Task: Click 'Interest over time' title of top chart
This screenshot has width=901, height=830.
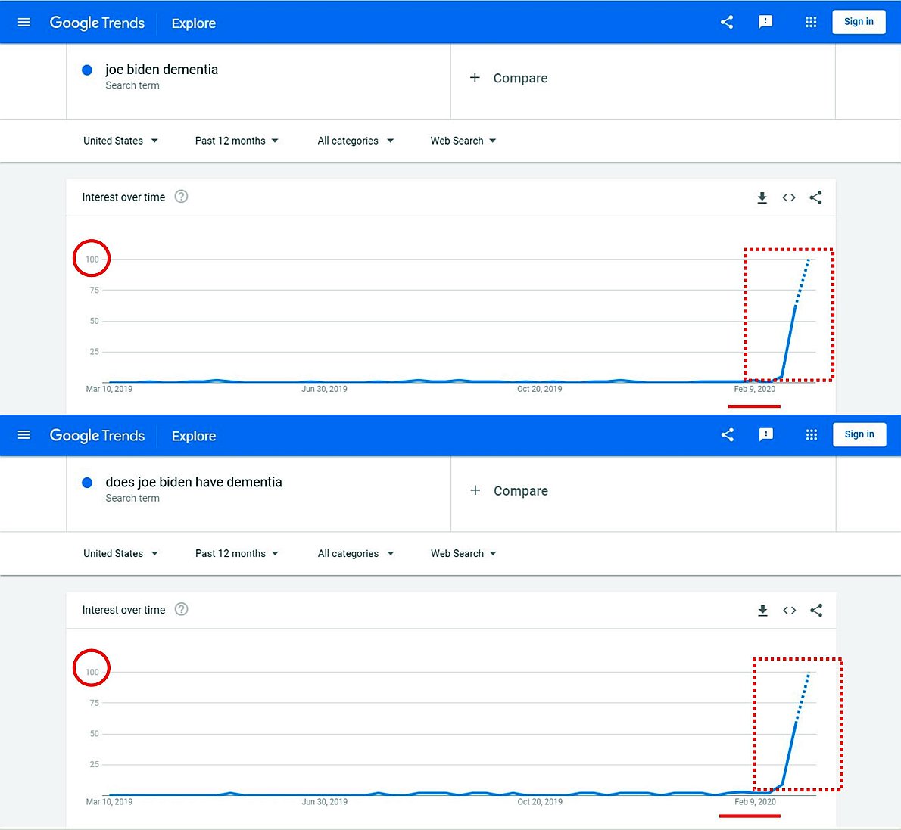Action: tap(123, 197)
